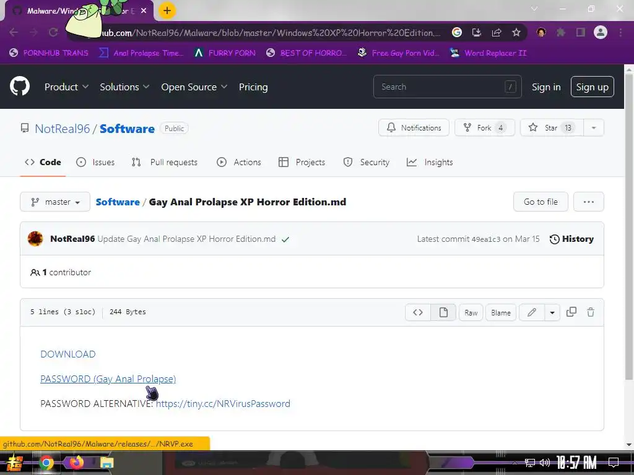Expand the edit options dropdown arrow
Viewport: 634px width, 475px height.
tap(552, 312)
